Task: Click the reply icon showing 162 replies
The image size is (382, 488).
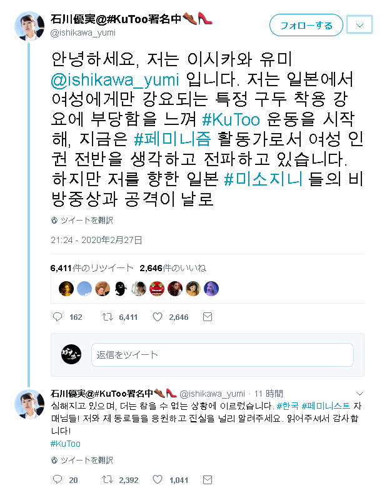Action: pyautogui.click(x=58, y=317)
